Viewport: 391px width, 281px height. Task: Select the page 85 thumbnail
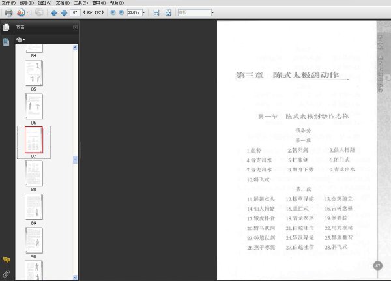[x=34, y=73]
